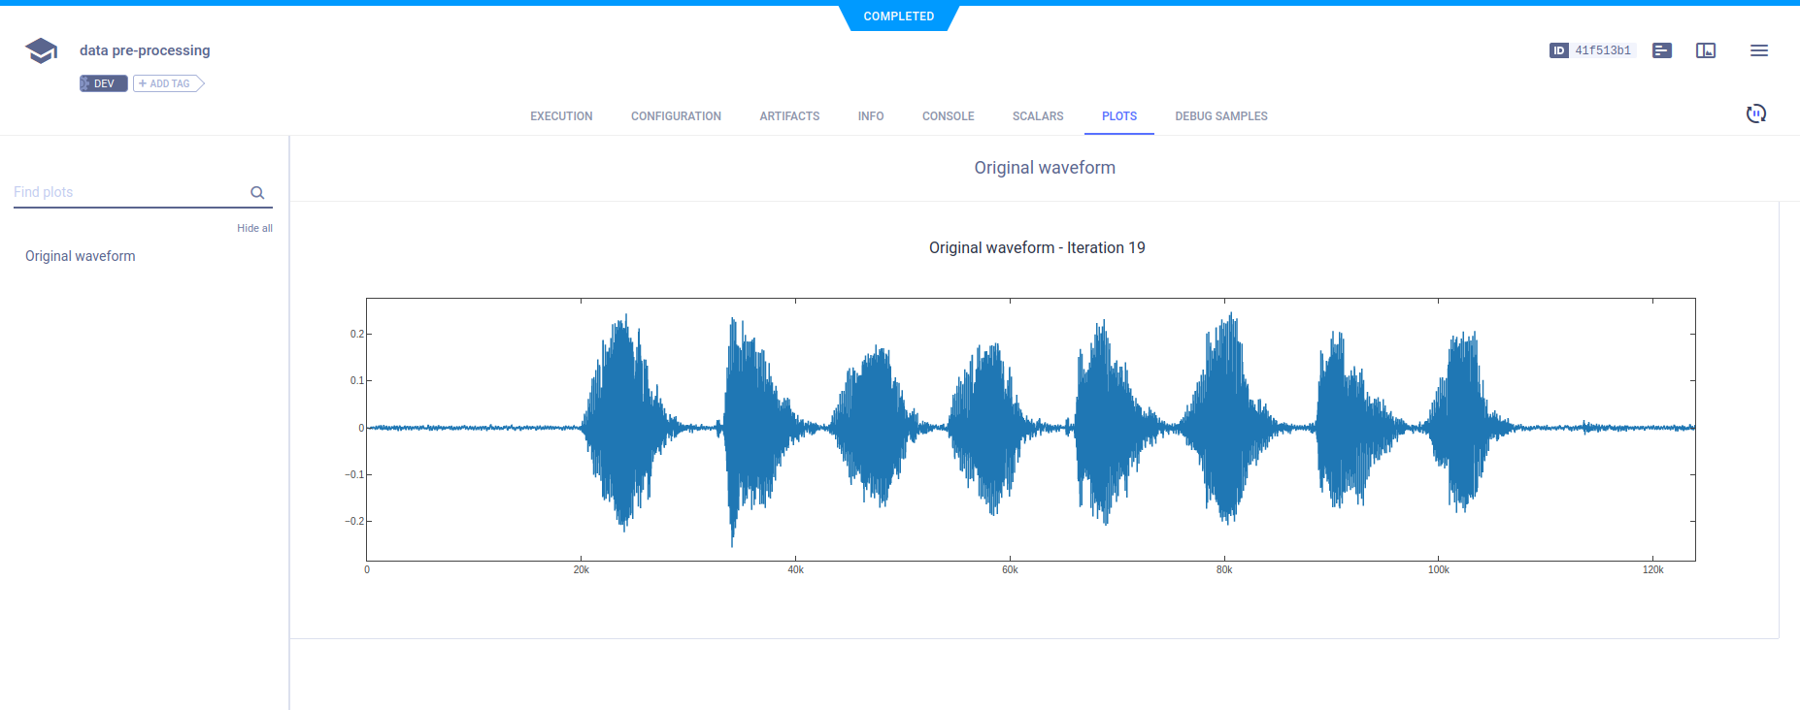1800x710 pixels.
Task: Select the INFO tab
Action: (871, 116)
